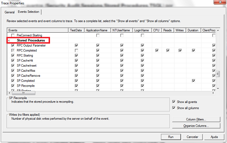Uncheck CPU column for RPC:Completed
Screen dimensions: 227x143
(157, 51)
